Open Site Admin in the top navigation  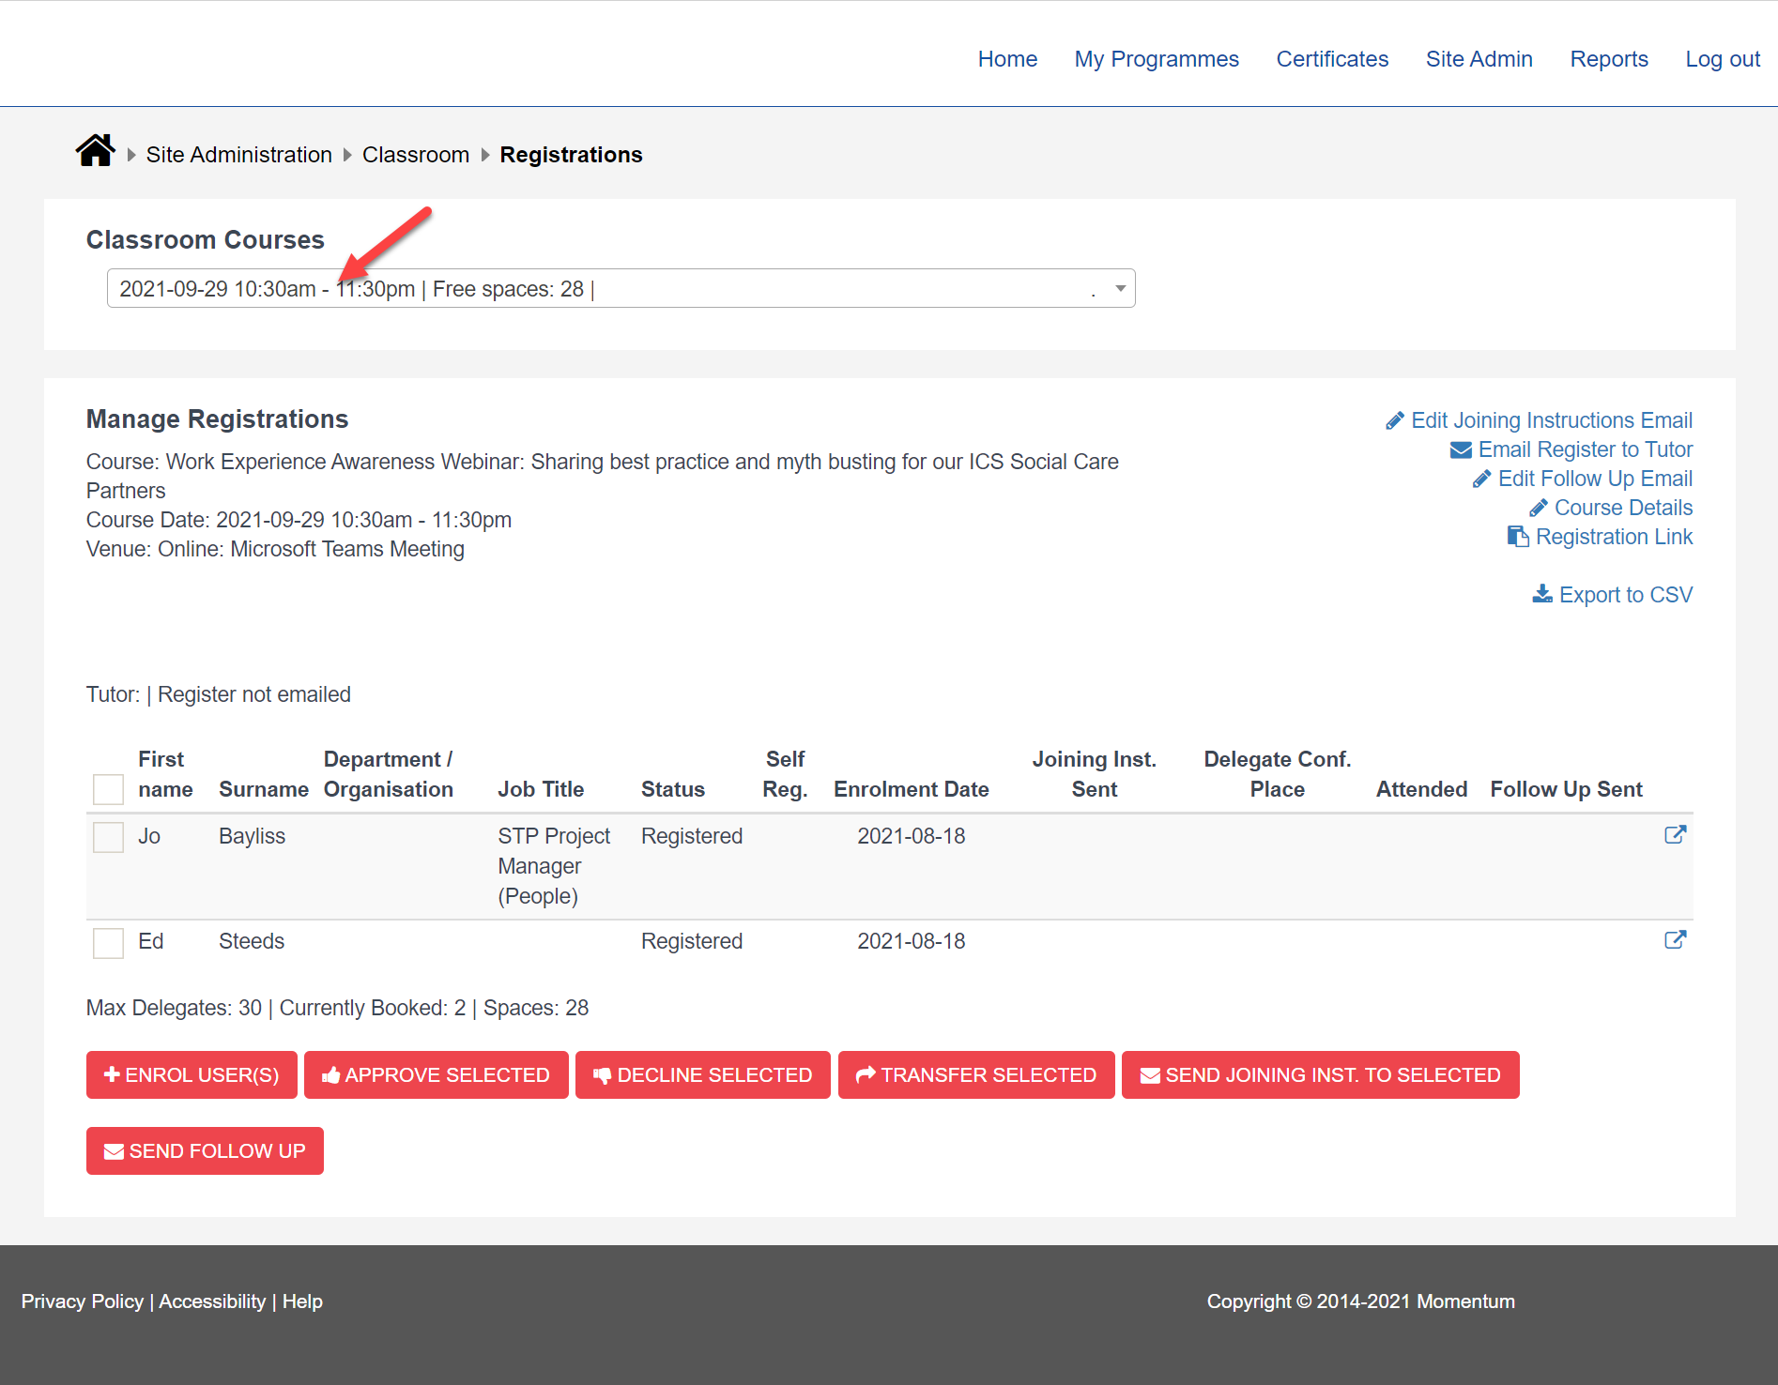point(1479,59)
